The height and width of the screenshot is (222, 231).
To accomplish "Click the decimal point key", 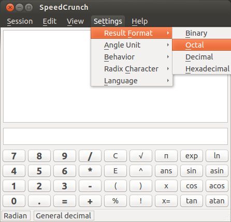I will [x=39, y=201].
